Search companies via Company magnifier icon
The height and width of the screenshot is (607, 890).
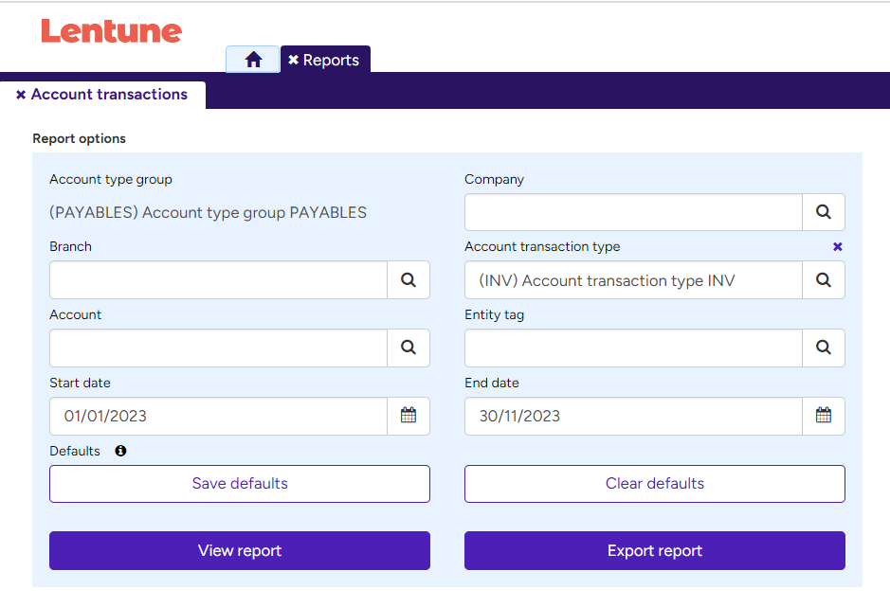click(823, 212)
